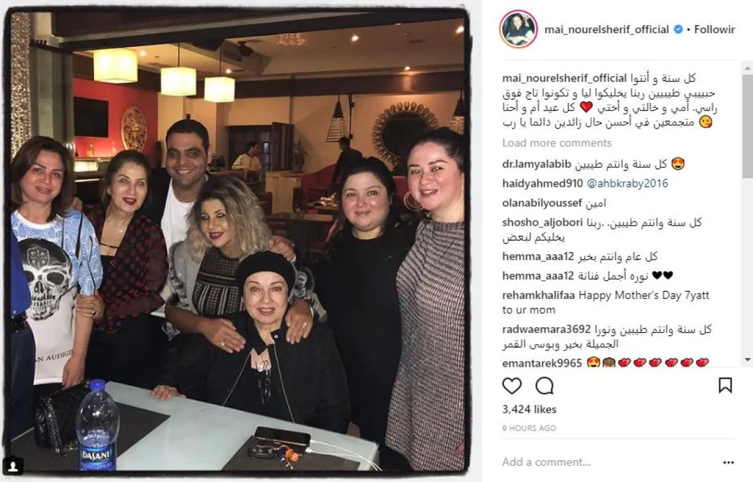753x482 pixels.
Task: Like the post with the heart icon
Action: point(512,385)
